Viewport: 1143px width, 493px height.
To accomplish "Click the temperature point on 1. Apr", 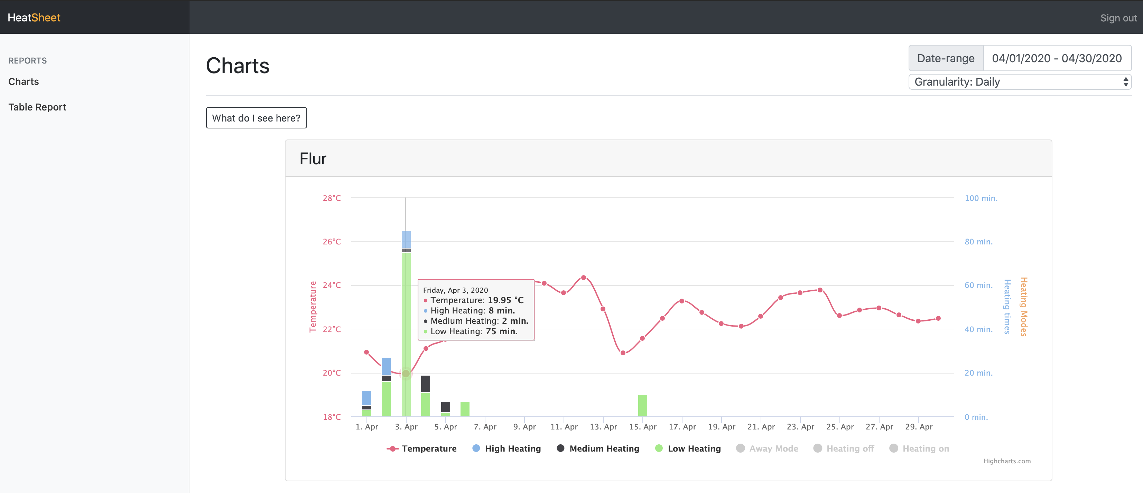I will pyautogui.click(x=366, y=352).
